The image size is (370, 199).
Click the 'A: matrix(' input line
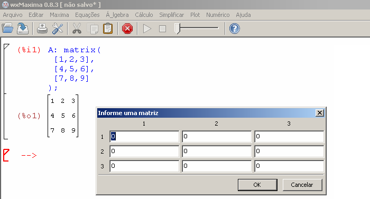tap(75, 50)
